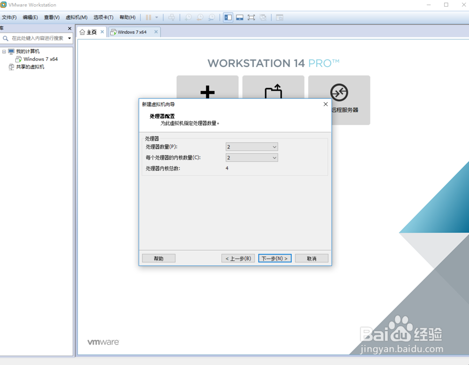Viewport: 469px width, 365px height.
Task: Close the 新建虚拟机向导 dialog
Action: (325, 104)
